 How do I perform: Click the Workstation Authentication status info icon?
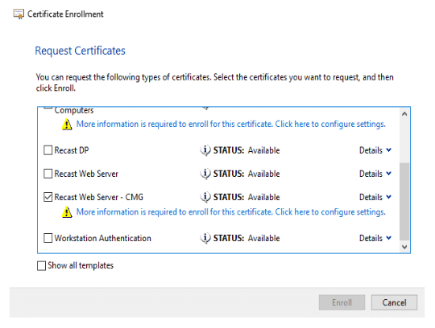tap(205, 238)
